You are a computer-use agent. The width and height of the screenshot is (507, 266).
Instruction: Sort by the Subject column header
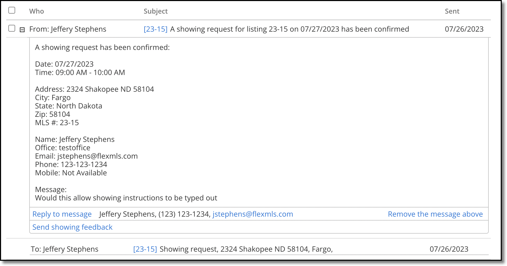coord(156,11)
